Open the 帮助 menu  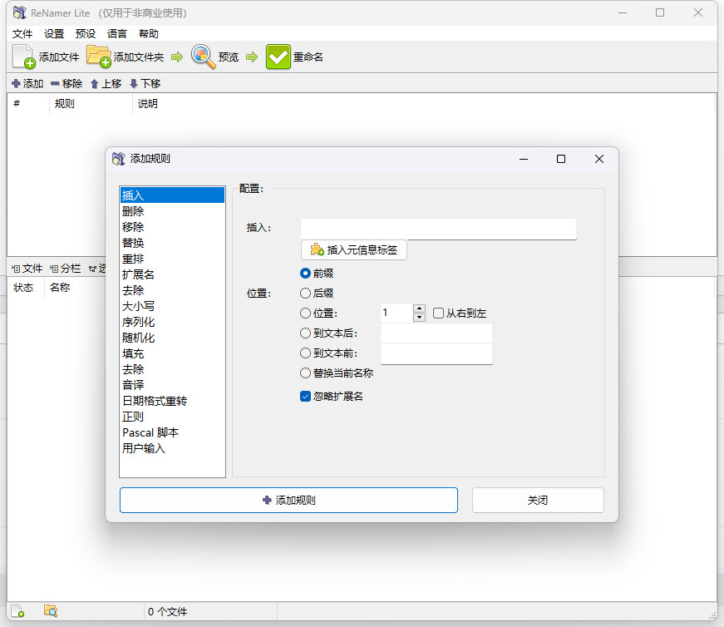click(148, 34)
